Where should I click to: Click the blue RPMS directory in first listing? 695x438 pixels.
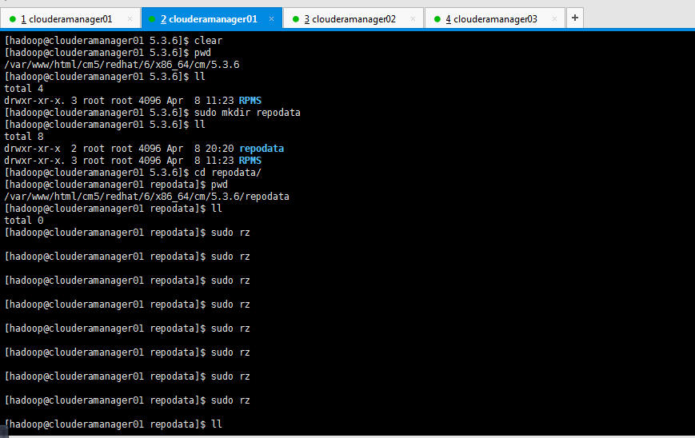[x=250, y=101]
